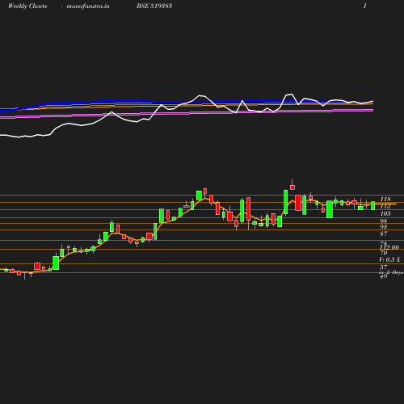404x404 pixels.
Task: Click the 57 price level label
Action: tap(384, 267)
